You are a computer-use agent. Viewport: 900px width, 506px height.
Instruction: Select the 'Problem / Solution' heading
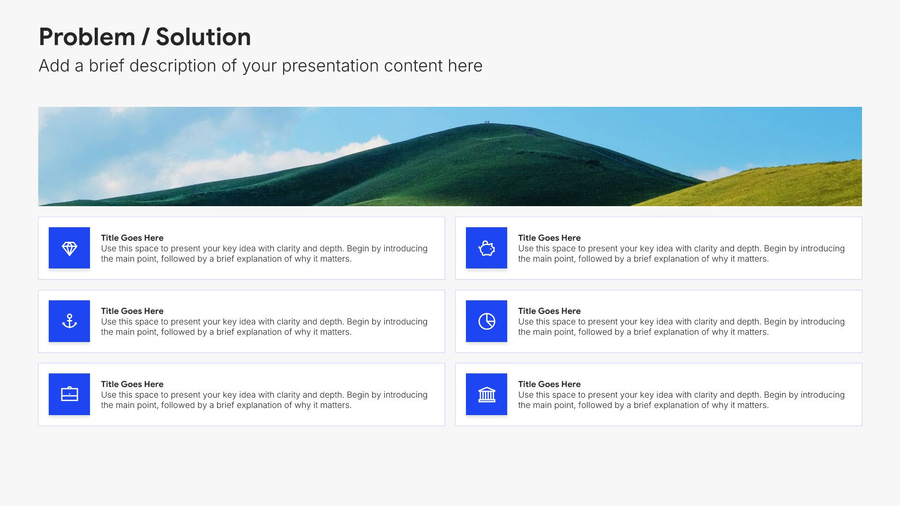[145, 37]
